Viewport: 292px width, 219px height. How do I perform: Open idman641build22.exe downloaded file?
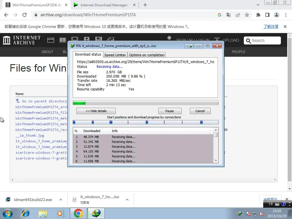point(33,200)
